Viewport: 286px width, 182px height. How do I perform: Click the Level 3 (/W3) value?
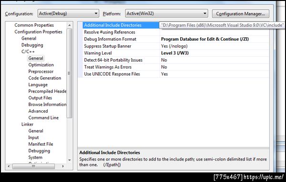(175, 53)
